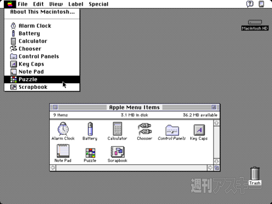
Task: Choose the highlighted Puzzle menu entry
Action: 42,79
